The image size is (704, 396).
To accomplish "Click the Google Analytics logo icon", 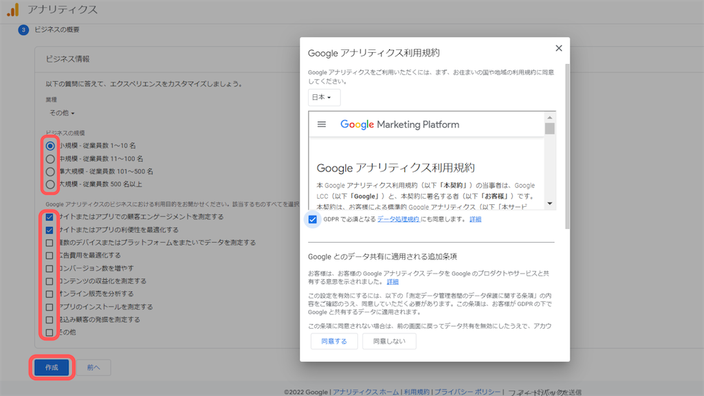I will tap(13, 10).
